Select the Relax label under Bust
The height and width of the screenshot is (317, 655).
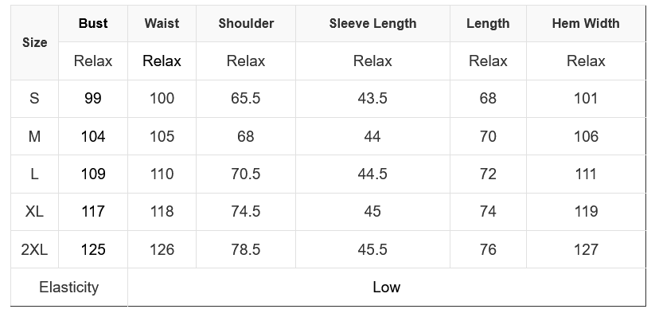click(x=93, y=61)
